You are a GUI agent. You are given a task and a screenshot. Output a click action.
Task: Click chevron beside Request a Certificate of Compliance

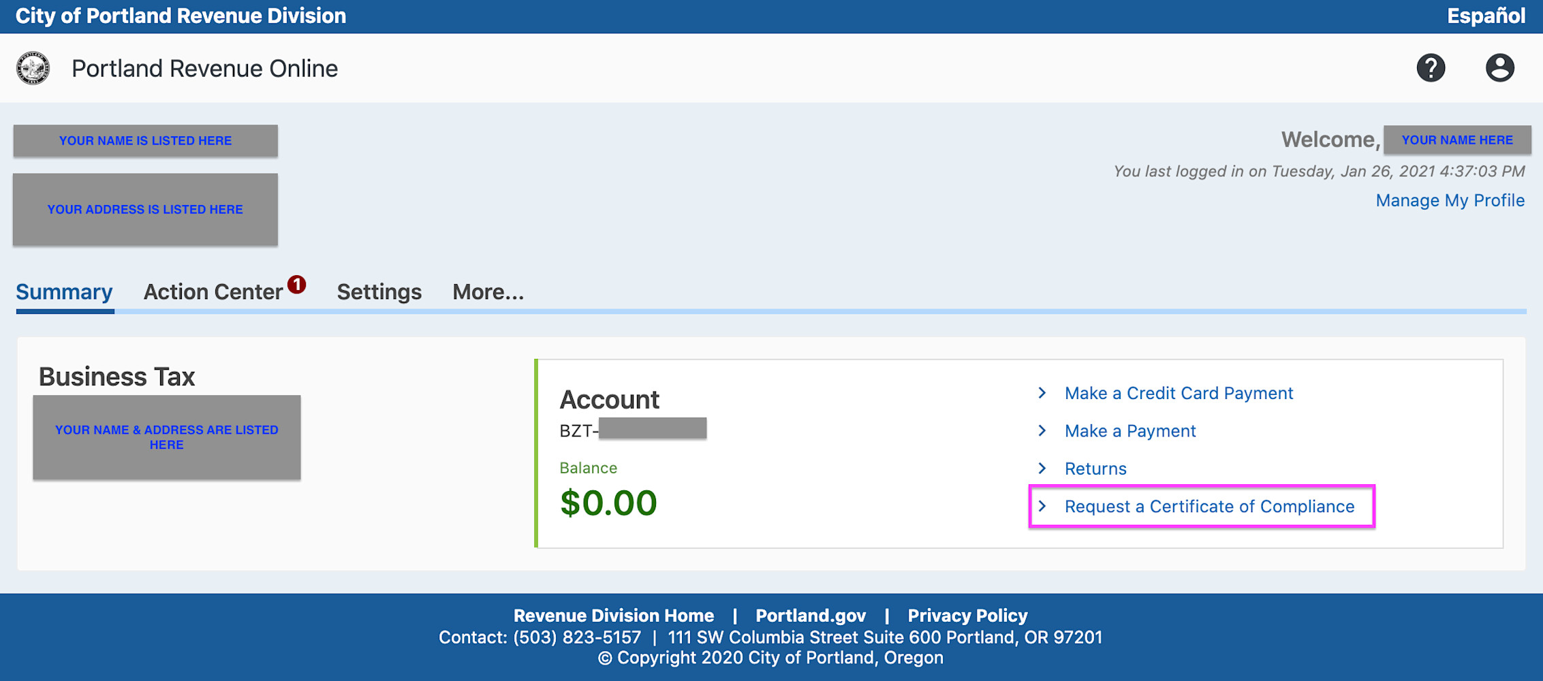(1042, 506)
